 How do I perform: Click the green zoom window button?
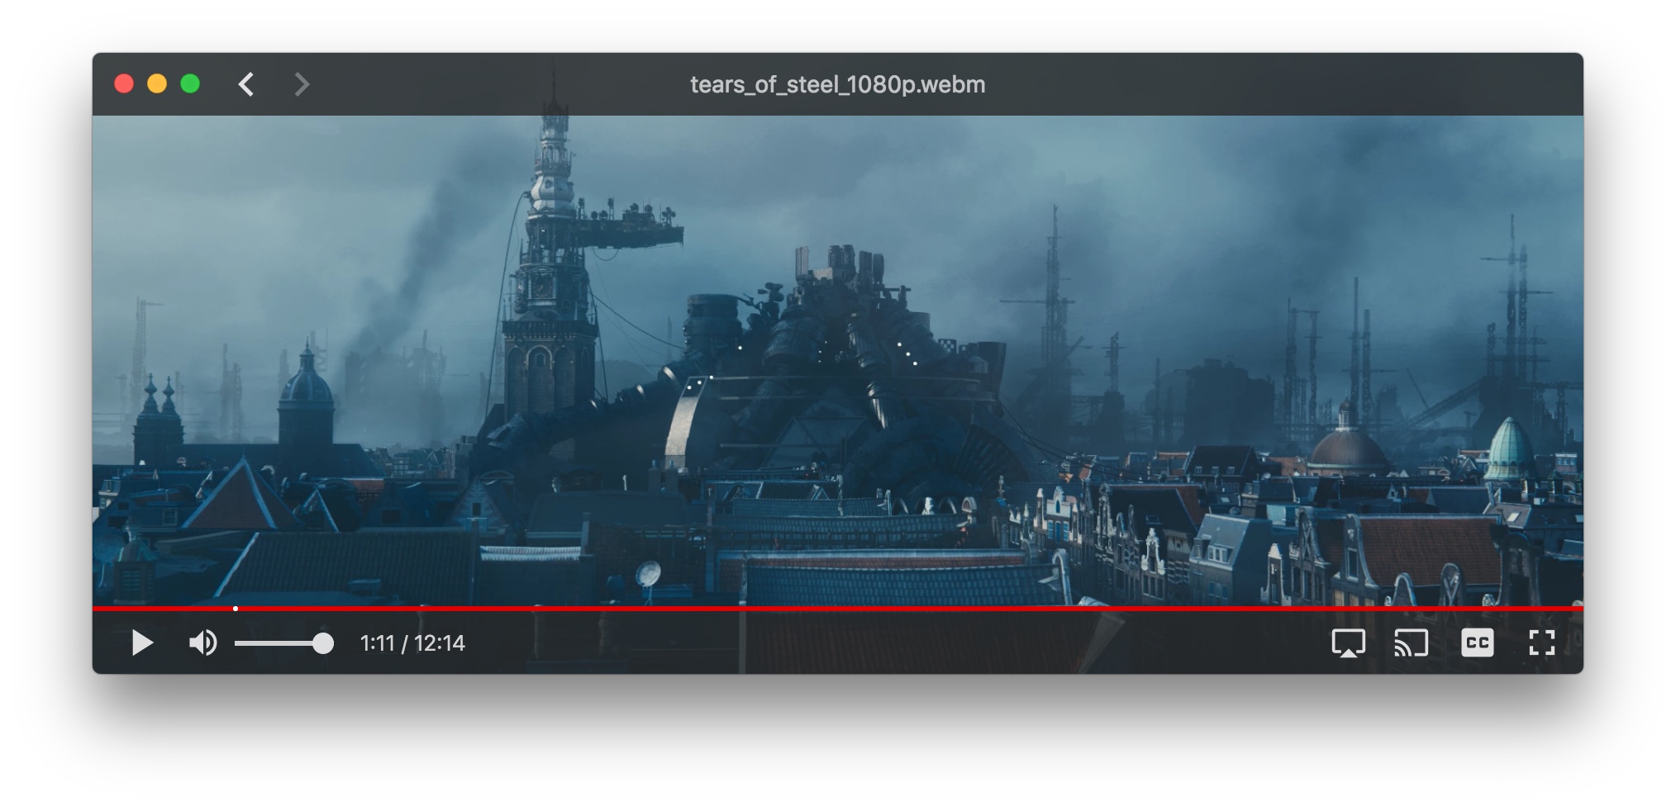pyautogui.click(x=189, y=83)
